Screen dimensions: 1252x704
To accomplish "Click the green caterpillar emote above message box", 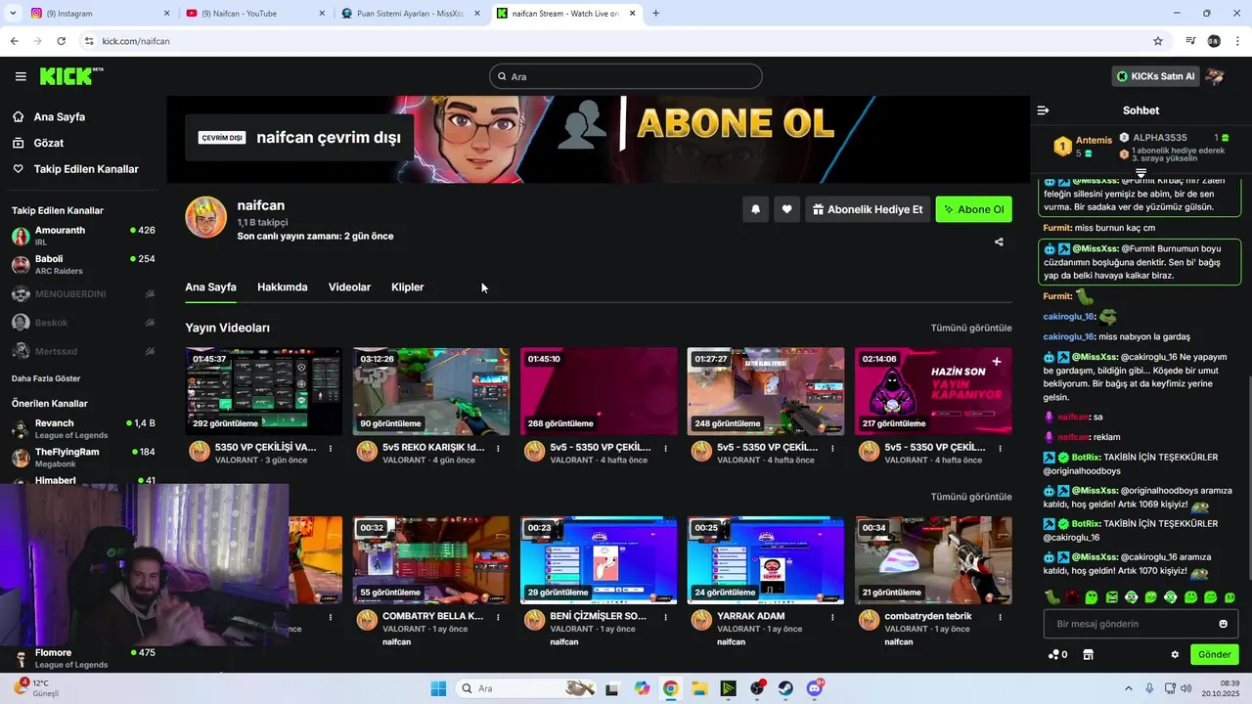I will tap(1051, 596).
